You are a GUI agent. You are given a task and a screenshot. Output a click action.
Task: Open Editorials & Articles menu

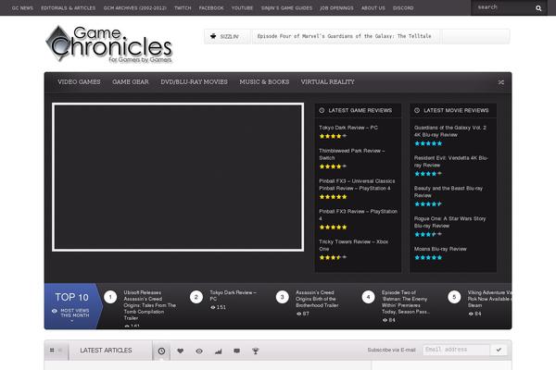click(x=68, y=7)
